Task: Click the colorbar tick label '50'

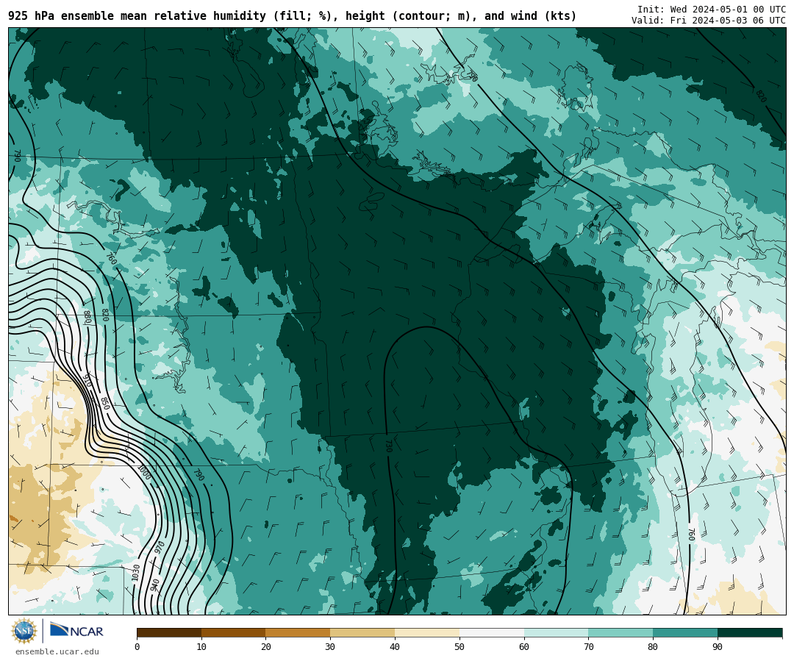Action: point(459,647)
